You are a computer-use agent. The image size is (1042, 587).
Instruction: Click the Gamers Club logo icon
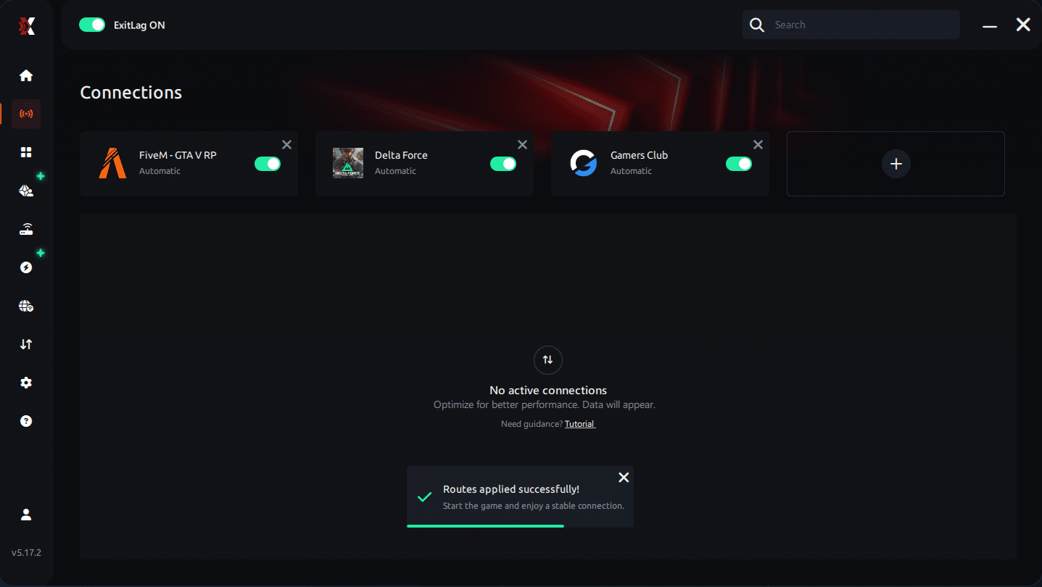583,163
